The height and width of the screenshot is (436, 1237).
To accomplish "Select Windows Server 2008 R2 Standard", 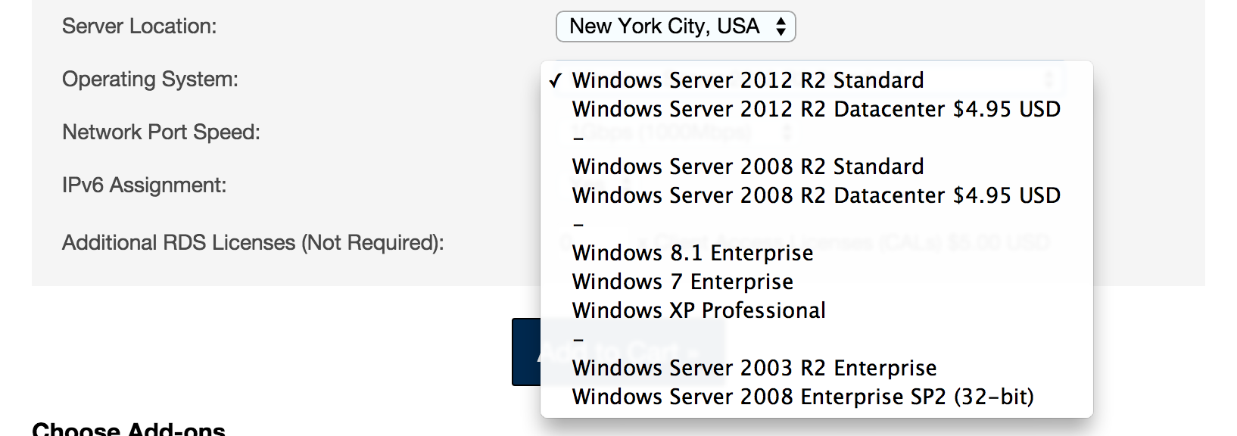I will tap(747, 167).
